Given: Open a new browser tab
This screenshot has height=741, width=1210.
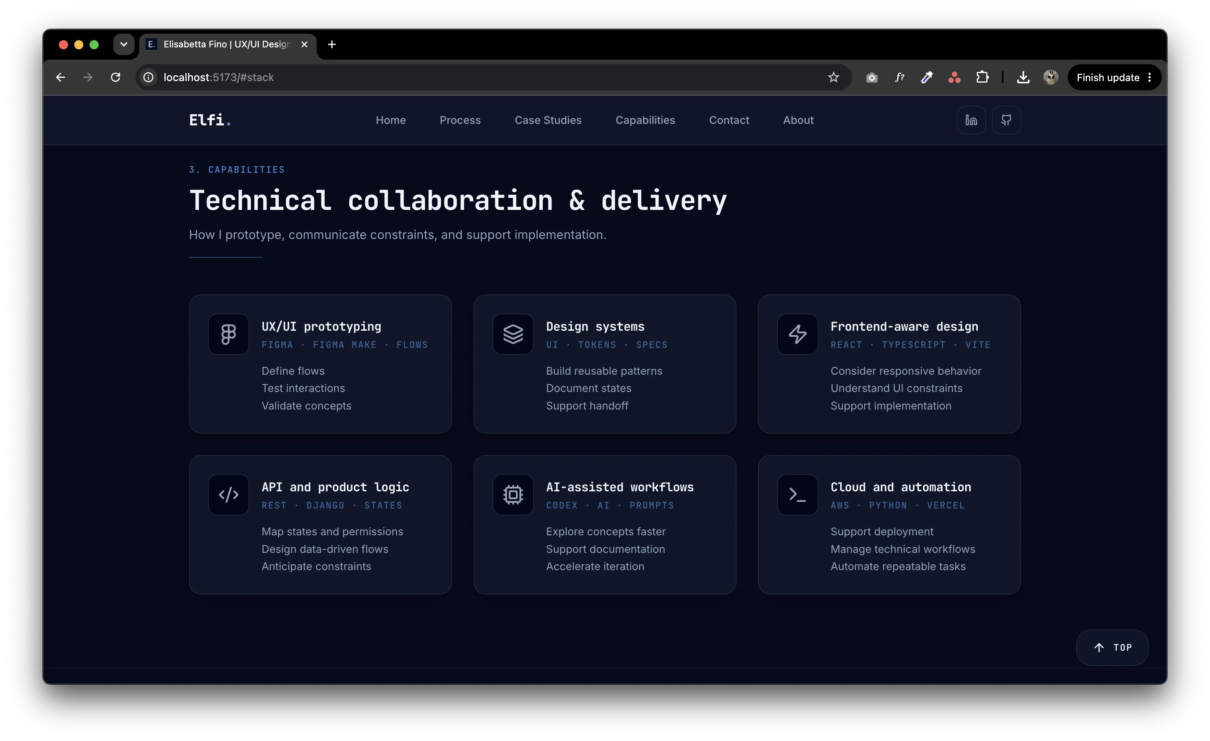Looking at the screenshot, I should (x=332, y=44).
